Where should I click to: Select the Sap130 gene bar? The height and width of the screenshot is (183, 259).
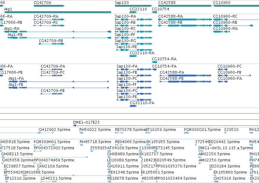pos(134,6)
